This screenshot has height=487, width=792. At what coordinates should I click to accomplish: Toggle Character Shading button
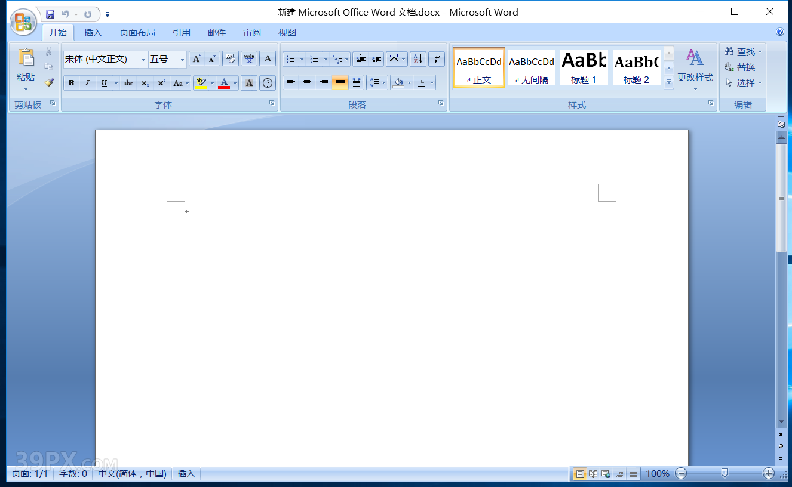(x=249, y=83)
